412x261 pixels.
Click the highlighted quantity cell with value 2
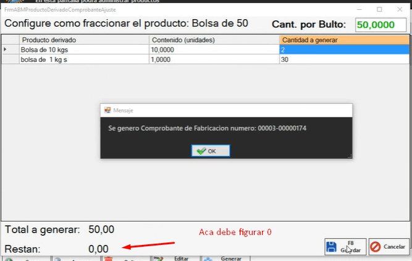tap(343, 49)
